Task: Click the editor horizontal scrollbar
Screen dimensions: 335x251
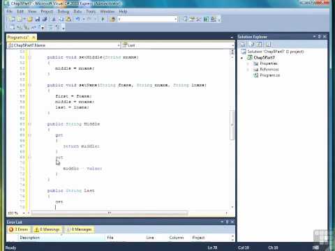Action: tap(110, 213)
